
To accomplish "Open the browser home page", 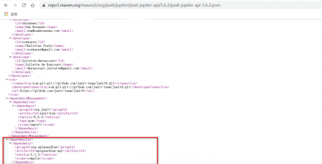I will click(x=33, y=5).
